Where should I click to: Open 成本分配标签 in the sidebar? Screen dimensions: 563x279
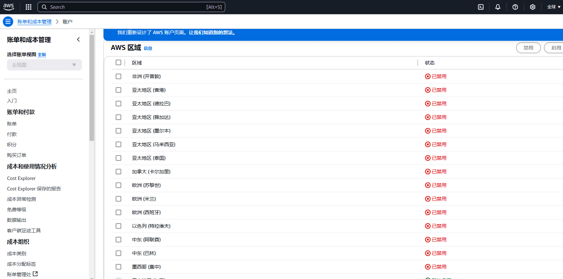22,264
